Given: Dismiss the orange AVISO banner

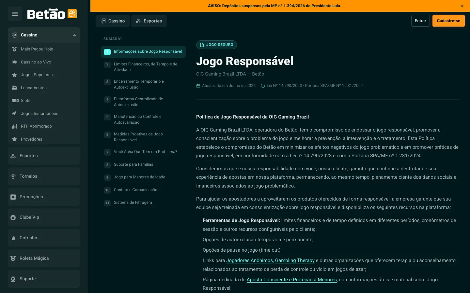Looking at the screenshot, I should click(462, 6).
